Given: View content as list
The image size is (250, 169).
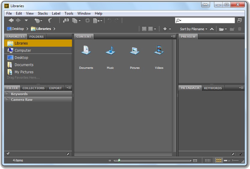Looking at the screenshot, I should point(235,160).
